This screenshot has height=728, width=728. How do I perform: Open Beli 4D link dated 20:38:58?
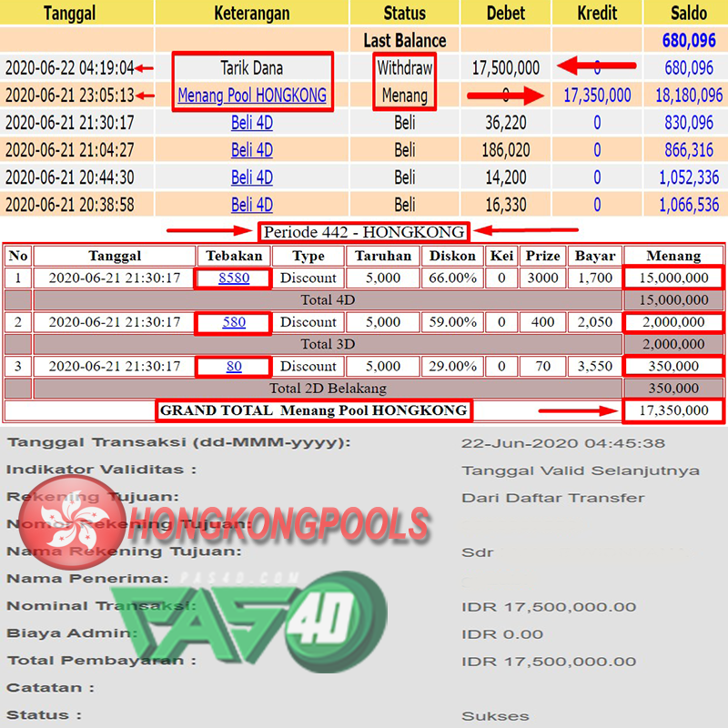pos(252,205)
